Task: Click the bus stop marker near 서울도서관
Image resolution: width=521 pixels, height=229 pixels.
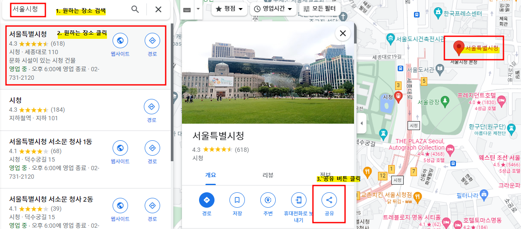Action: click(x=400, y=68)
